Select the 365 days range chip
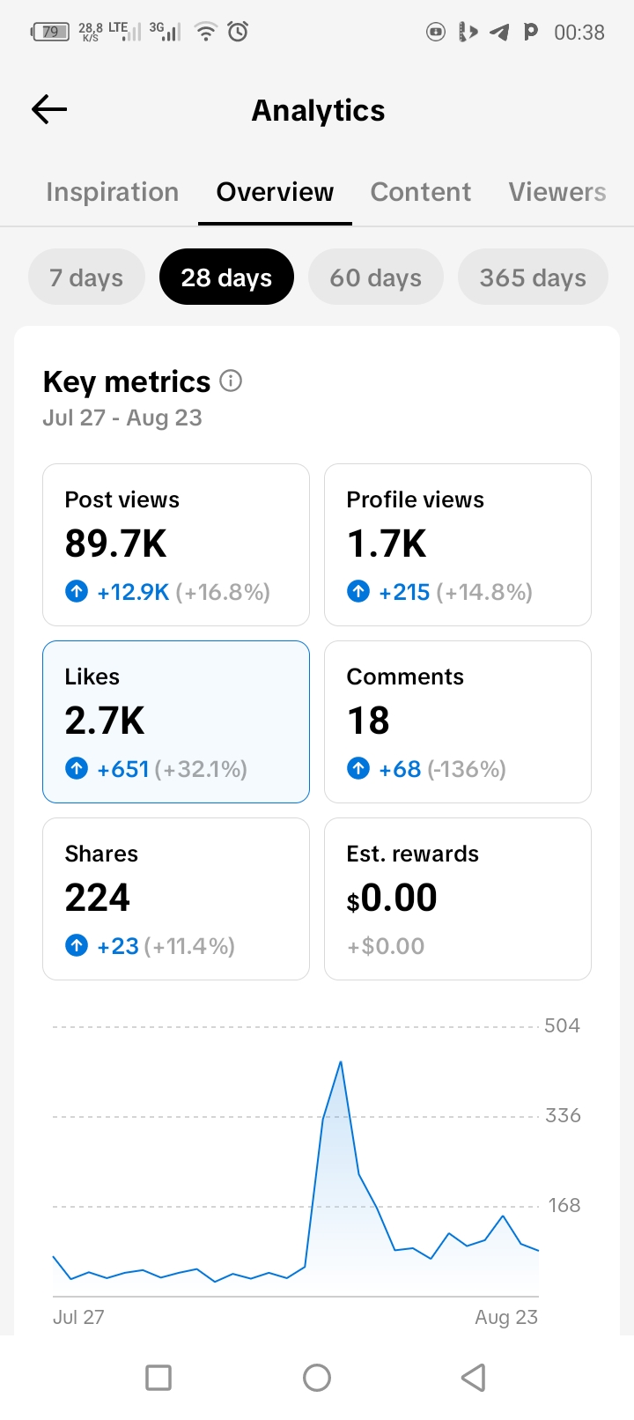 533,277
